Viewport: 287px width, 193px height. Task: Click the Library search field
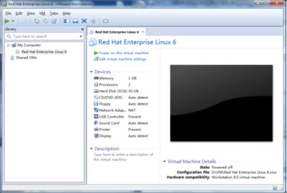coord(44,36)
